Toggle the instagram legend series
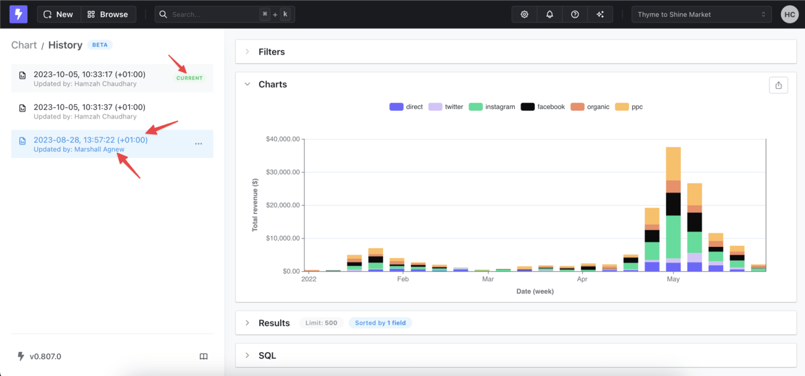This screenshot has width=805, height=376. (492, 107)
